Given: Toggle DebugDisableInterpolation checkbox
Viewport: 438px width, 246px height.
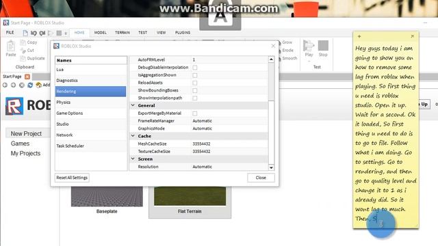Looking at the screenshot, I should (x=194, y=68).
